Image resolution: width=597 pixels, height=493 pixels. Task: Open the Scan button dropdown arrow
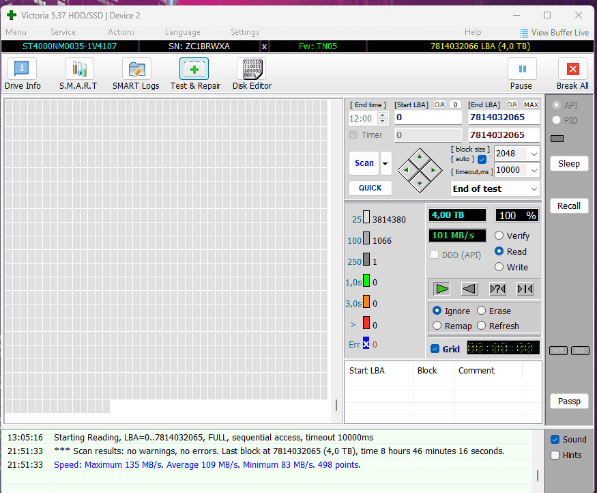click(x=386, y=163)
